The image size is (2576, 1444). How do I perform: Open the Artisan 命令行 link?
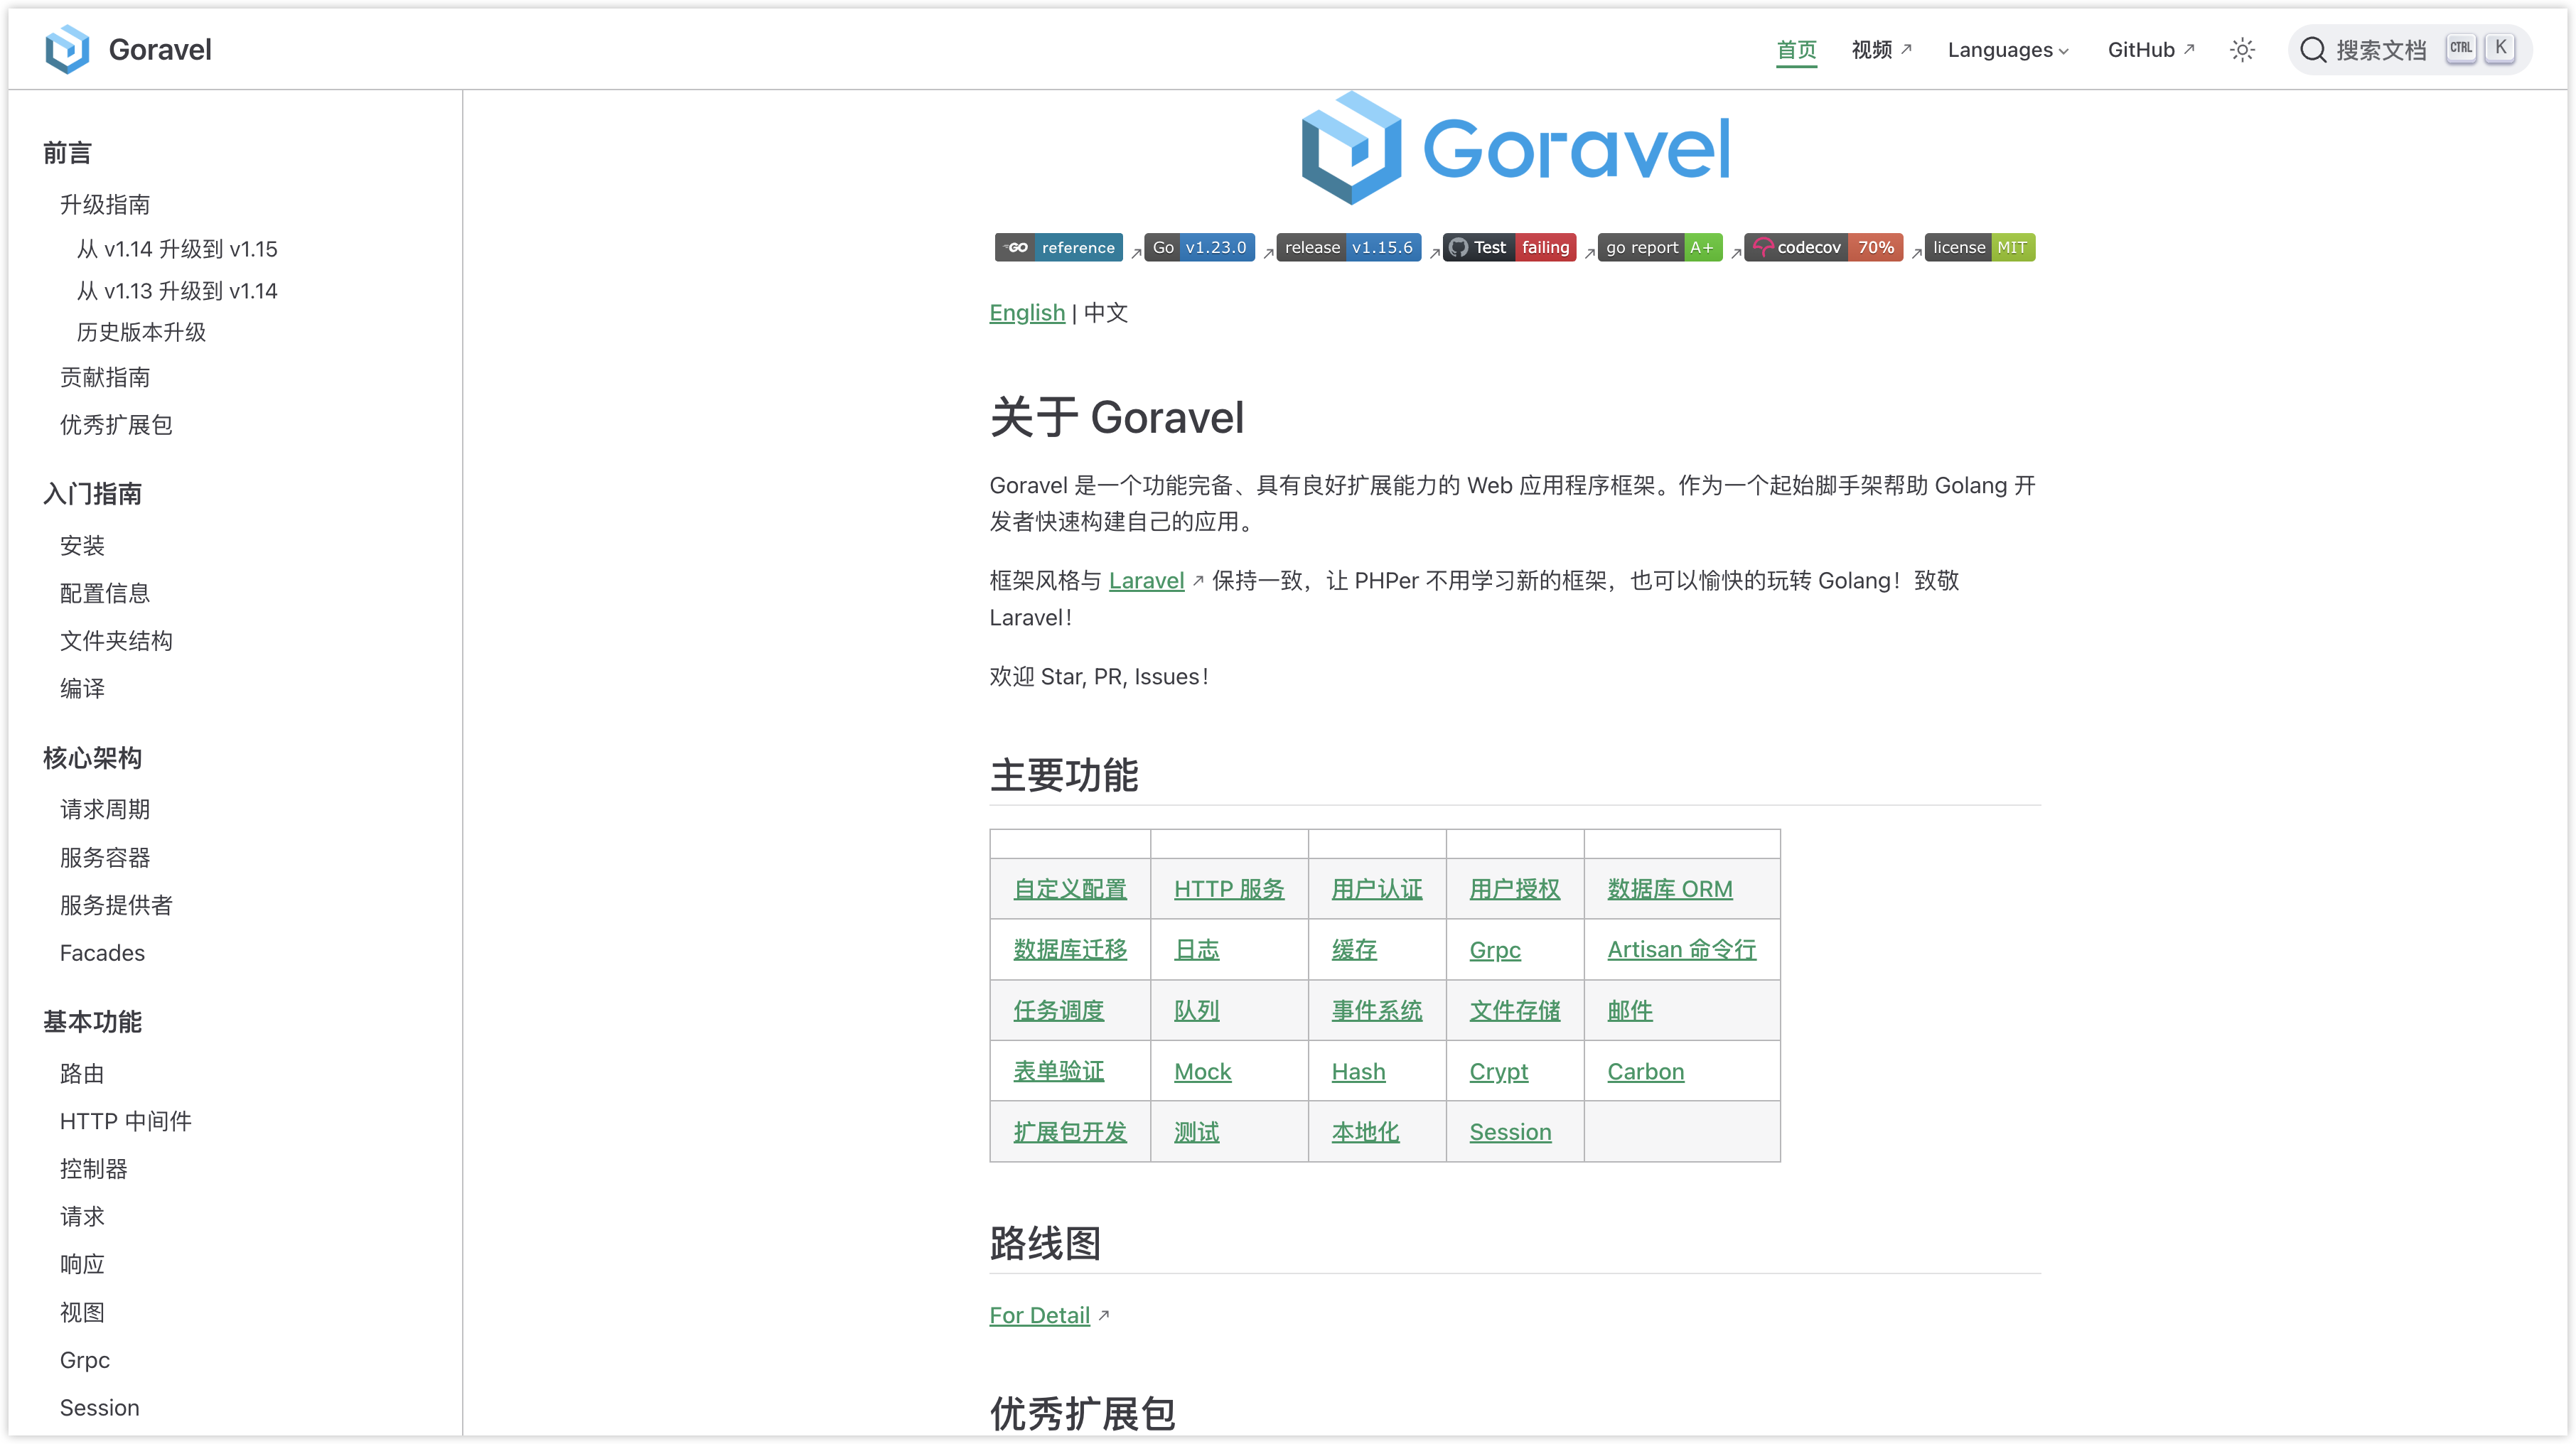coord(1681,949)
